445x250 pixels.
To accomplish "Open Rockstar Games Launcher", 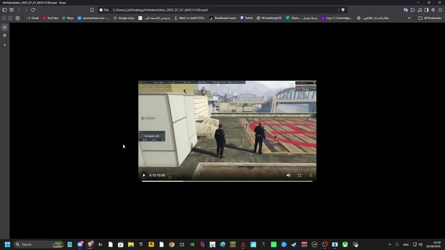I will click(x=151, y=244).
